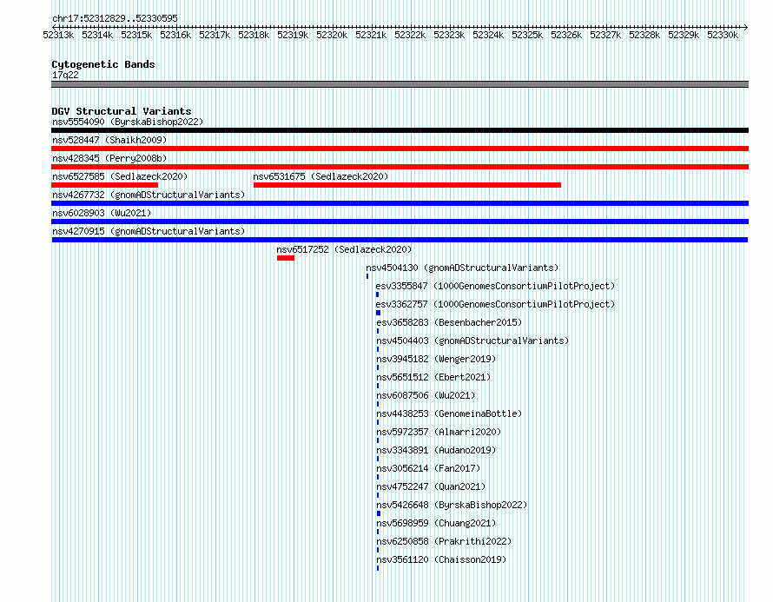
Task: Select the black nsv5554090 variant bar
Action: pyautogui.click(x=400, y=130)
